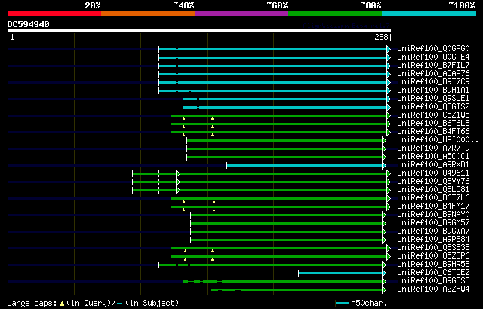
Task: Open hit UniRef100_B7FIL7
Action: point(433,65)
